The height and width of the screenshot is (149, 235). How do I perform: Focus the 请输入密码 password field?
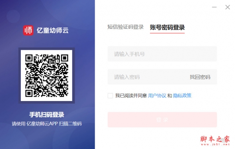pyautogui.click(x=162, y=77)
